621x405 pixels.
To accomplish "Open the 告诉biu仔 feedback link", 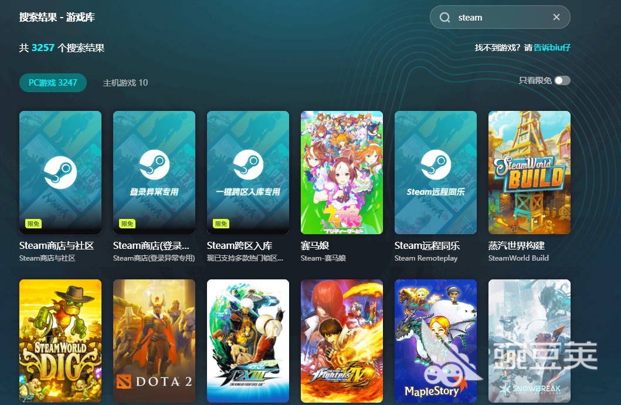I will [x=552, y=48].
